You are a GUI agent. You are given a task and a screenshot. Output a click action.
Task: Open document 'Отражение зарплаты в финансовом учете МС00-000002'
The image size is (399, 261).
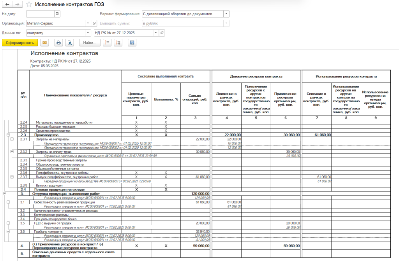[x=100, y=156]
